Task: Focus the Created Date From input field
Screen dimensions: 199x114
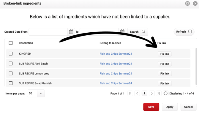Action: point(48,32)
